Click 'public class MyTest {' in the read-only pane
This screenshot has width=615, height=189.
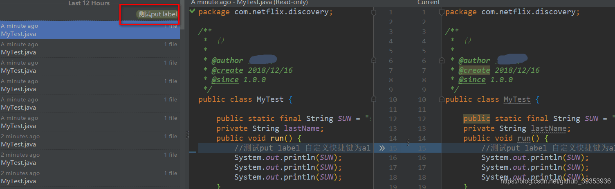click(x=245, y=99)
